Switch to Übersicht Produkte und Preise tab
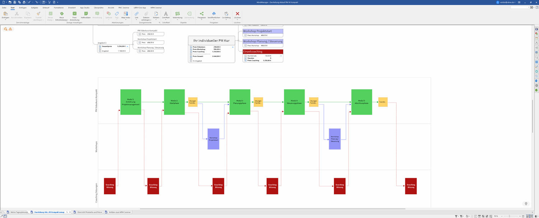Image resolution: width=539 pixels, height=218 pixels. pos(89,212)
